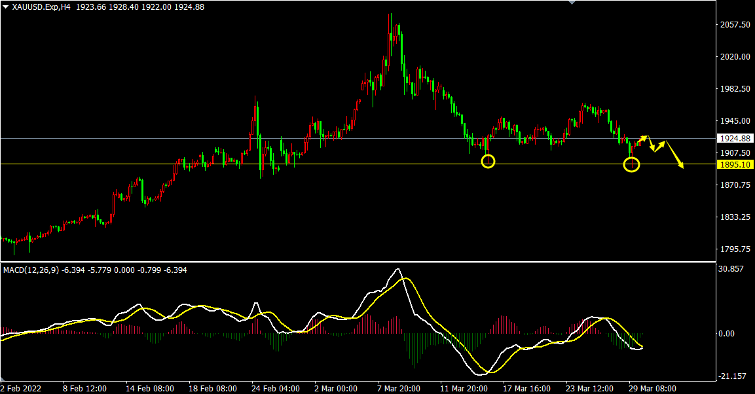
Task: Click the 1795.75 price axis label
Action: tap(735, 249)
